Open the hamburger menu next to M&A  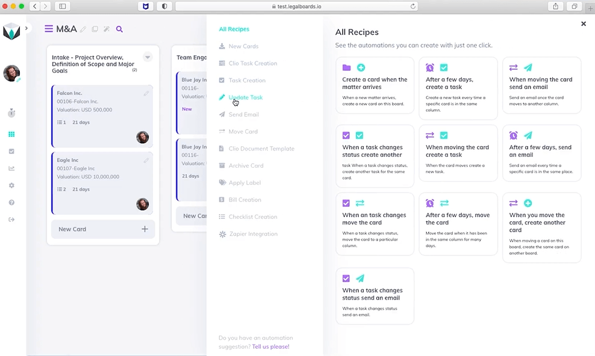[49, 29]
